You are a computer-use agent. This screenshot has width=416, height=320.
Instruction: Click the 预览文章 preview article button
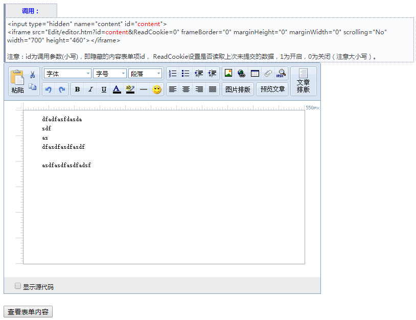[272, 89]
